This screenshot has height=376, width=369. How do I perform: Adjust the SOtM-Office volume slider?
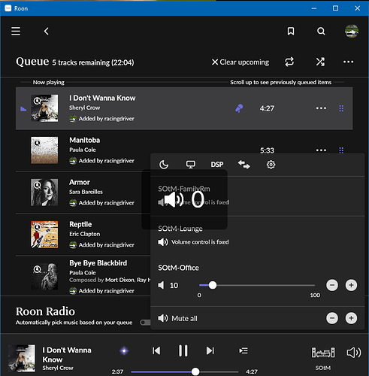click(257, 285)
